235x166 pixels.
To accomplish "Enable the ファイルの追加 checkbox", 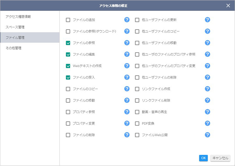I will (68, 20).
